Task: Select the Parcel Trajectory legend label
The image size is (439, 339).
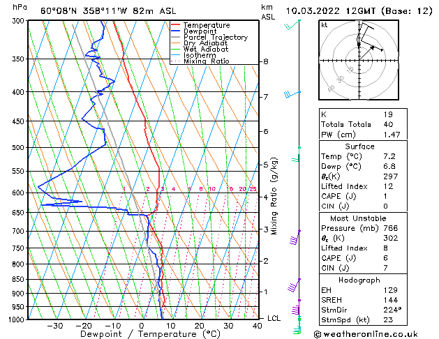Action: point(216,37)
